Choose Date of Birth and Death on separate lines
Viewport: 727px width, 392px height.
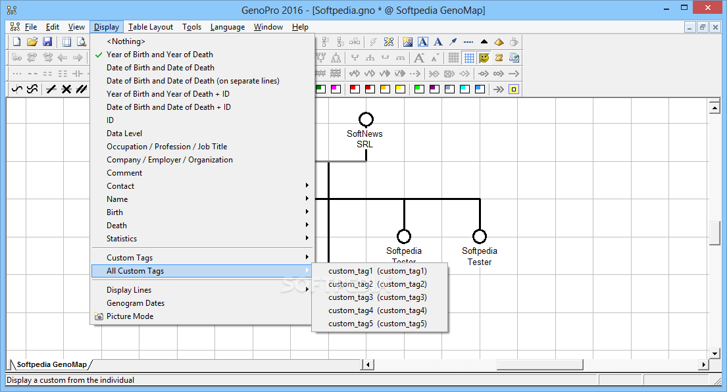pos(203,81)
